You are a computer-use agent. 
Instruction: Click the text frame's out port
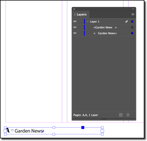coord(102,131)
